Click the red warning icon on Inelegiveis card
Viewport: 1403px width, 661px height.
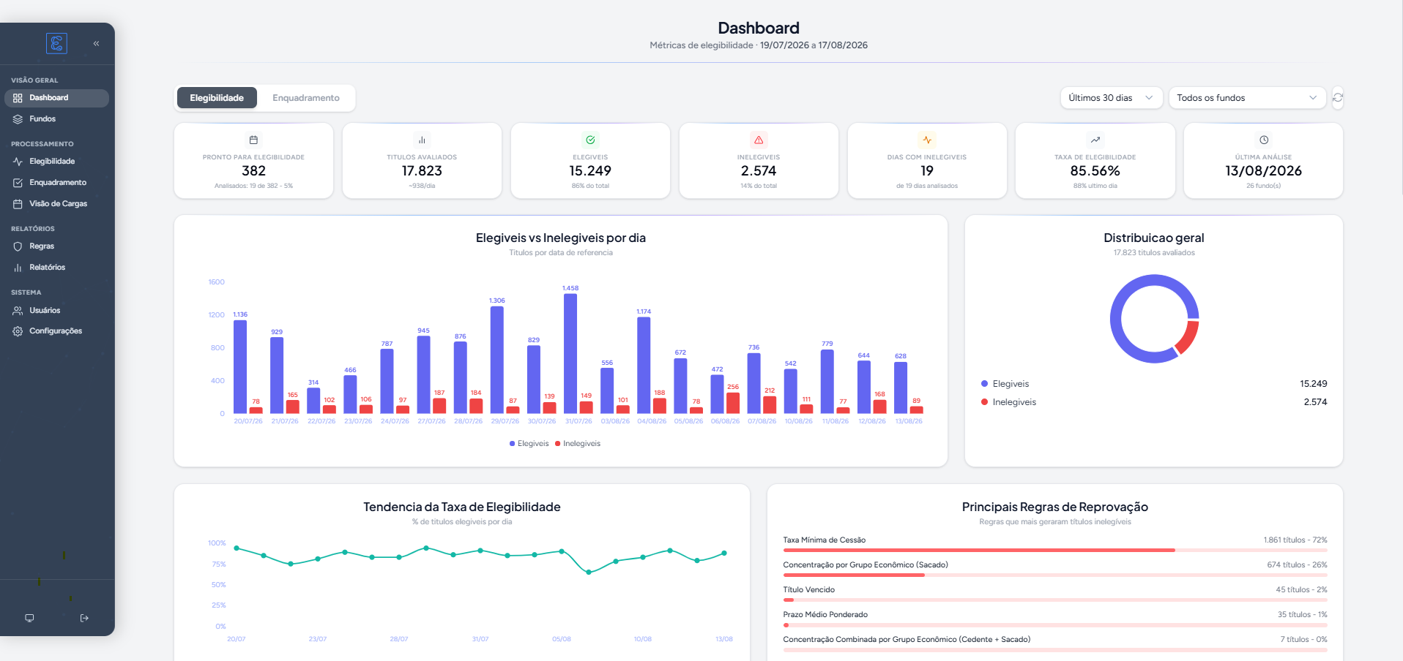759,140
